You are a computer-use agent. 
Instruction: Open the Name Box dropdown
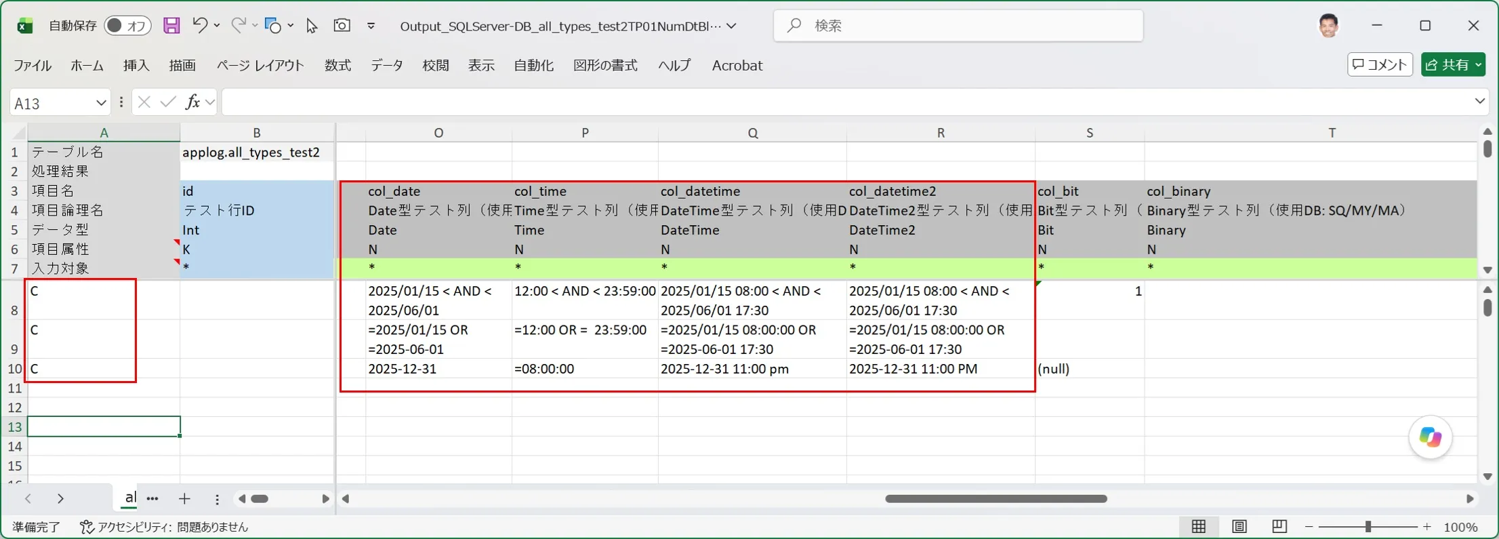point(101,103)
